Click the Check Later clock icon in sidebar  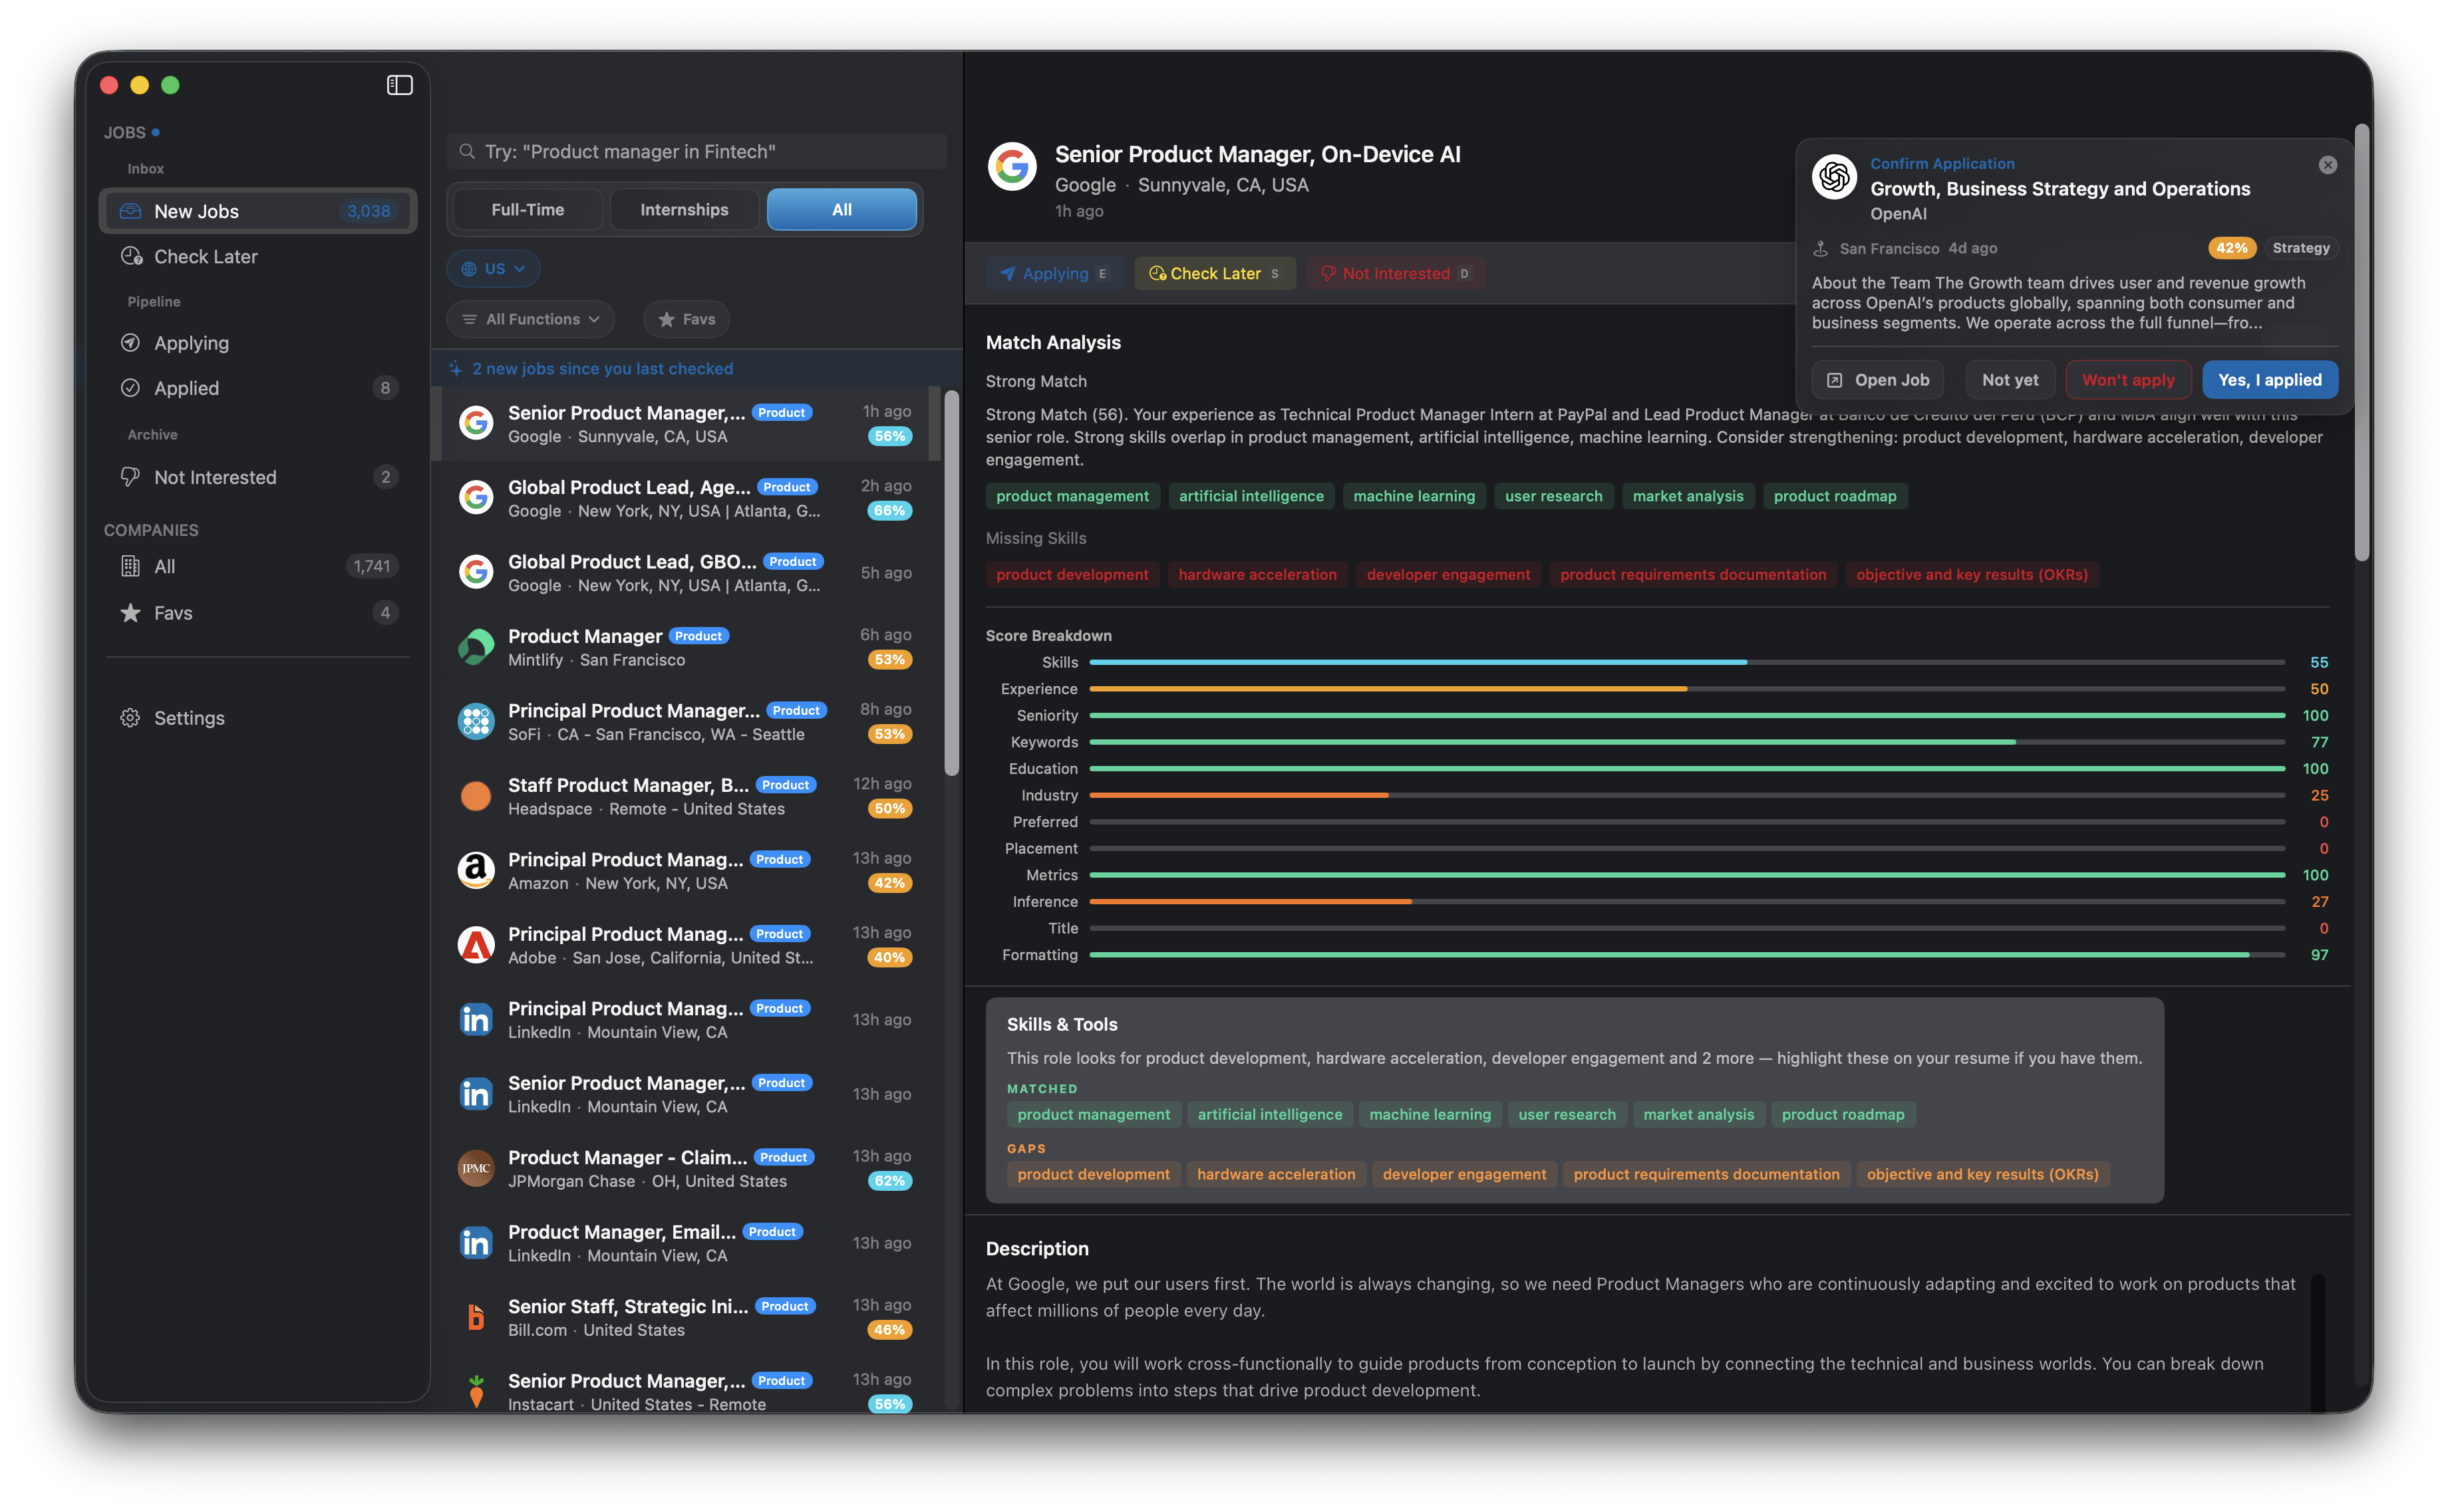[x=131, y=256]
